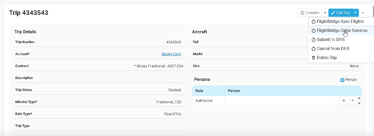Open the Authorizer row dropdown arrow
The image size is (374, 136).
353,101
